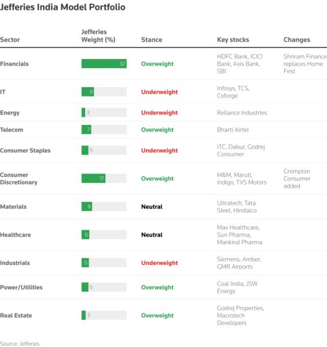Select the Materials sector label
Screen dimensions: 327x347
[x=13, y=206]
